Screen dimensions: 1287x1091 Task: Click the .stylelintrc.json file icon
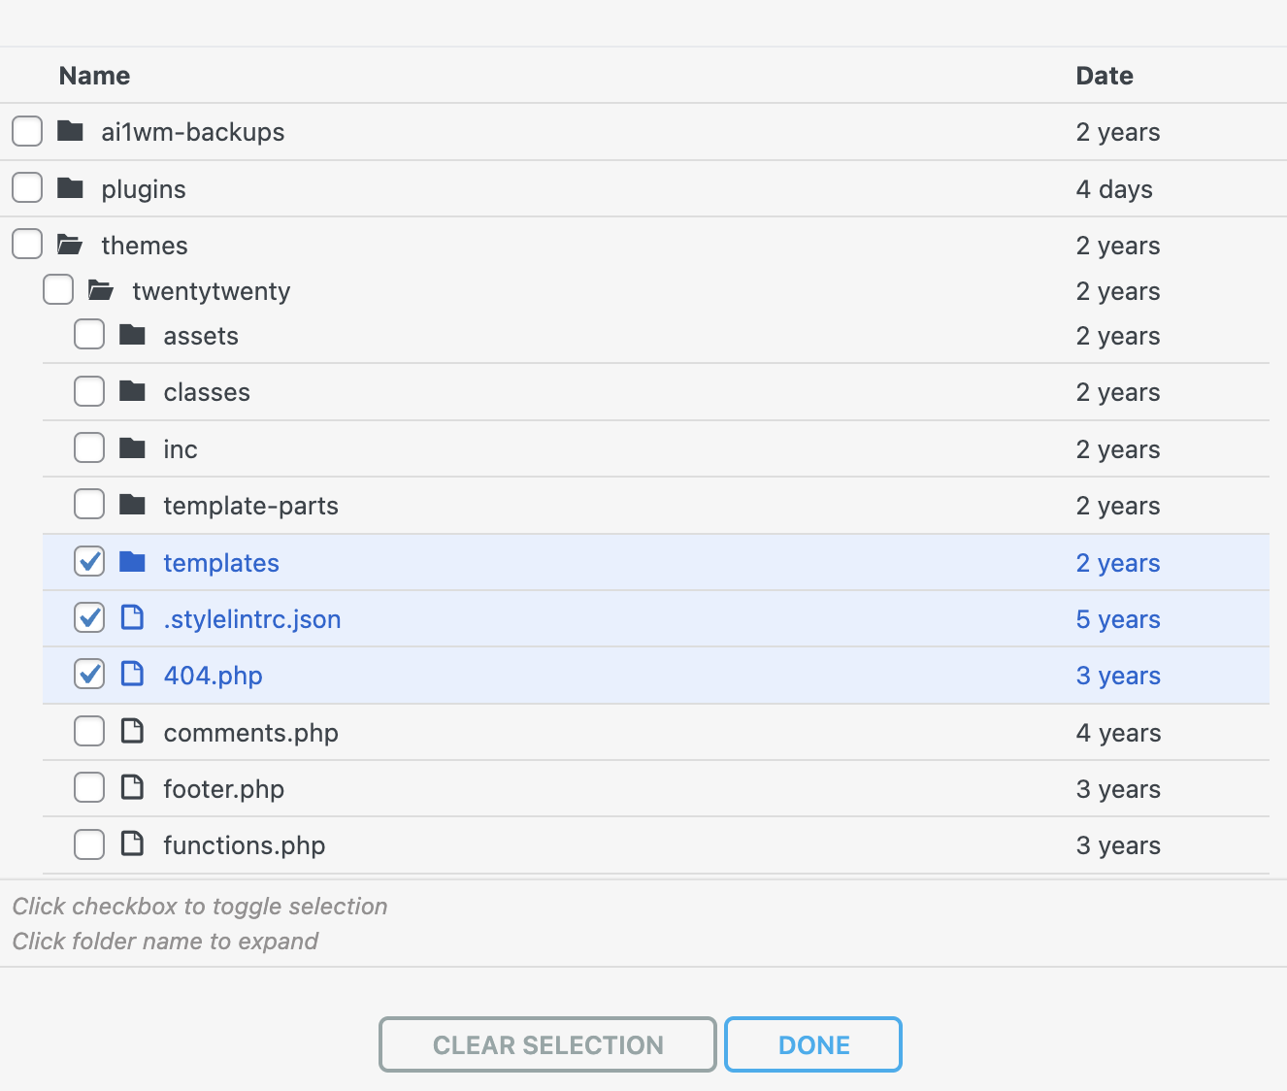(x=132, y=618)
